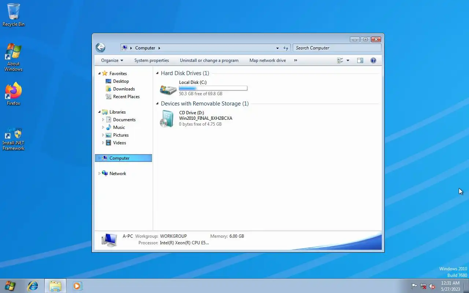Click the Computer icon in address bar
The image size is (469, 293).
click(125, 48)
